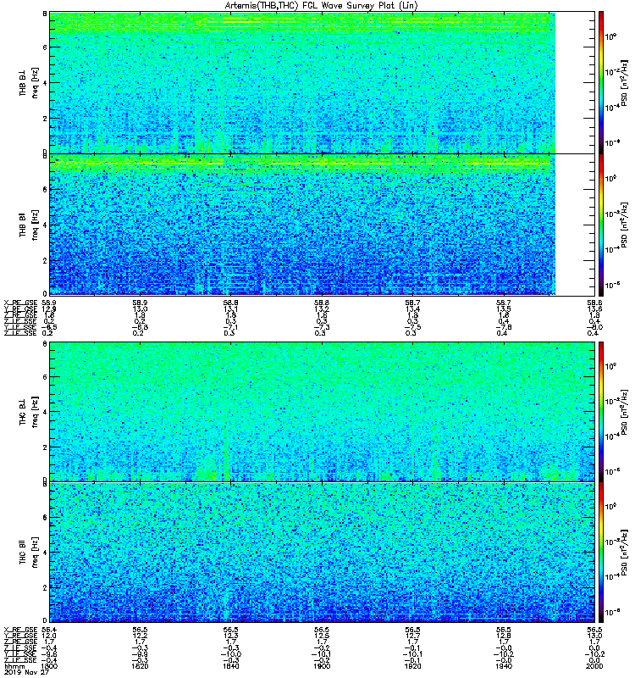635x678 pixels.
Task: Click the color bar beside the THB B-perpendicular panel
Action: click(x=601, y=82)
